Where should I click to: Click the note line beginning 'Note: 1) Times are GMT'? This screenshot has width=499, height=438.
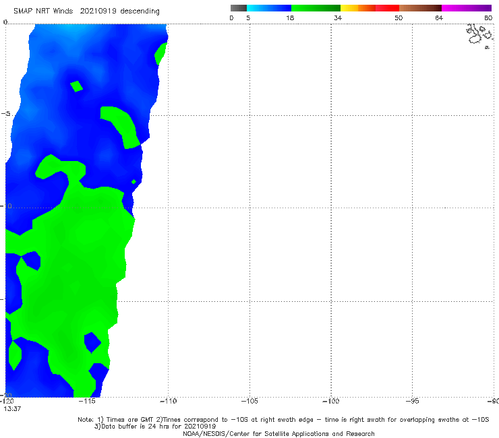tap(283, 420)
